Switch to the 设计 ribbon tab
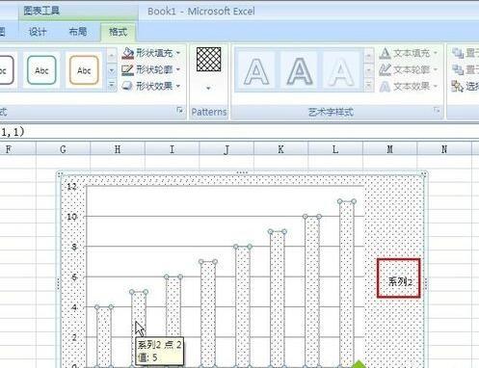 38,32
